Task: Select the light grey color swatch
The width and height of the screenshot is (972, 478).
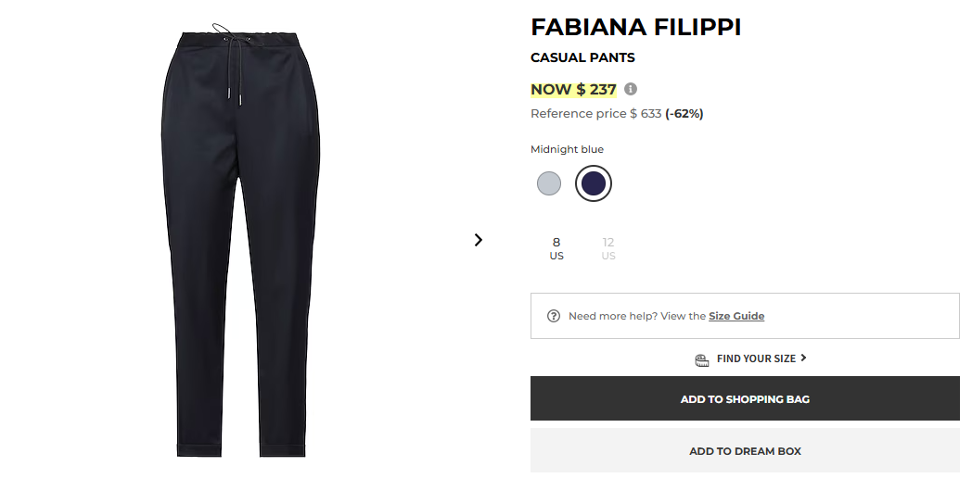Action: pyautogui.click(x=549, y=183)
